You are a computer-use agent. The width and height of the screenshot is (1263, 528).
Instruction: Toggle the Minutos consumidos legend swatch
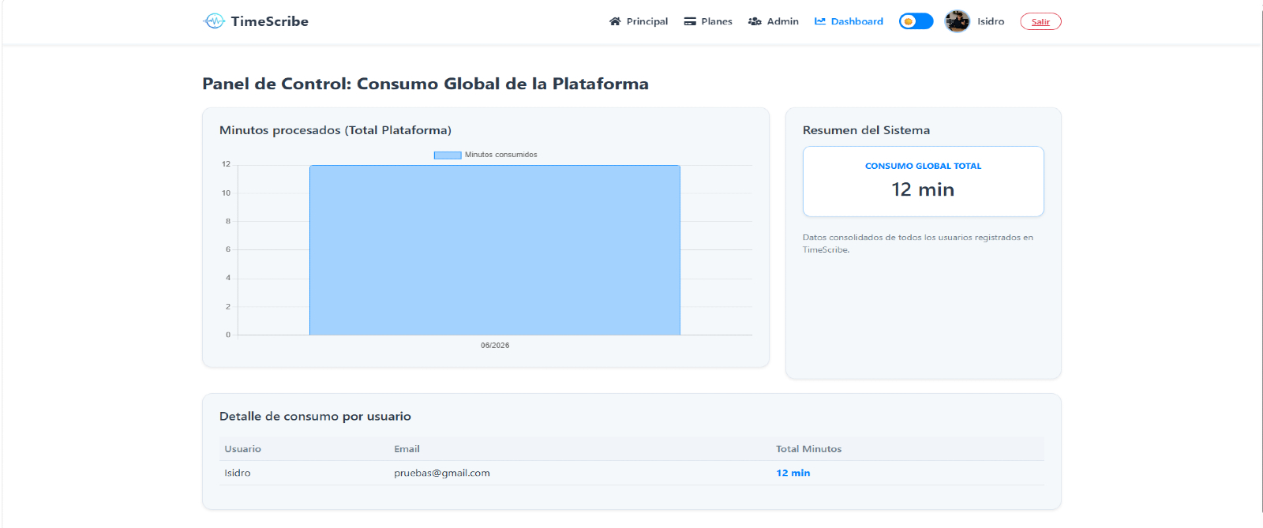(448, 155)
